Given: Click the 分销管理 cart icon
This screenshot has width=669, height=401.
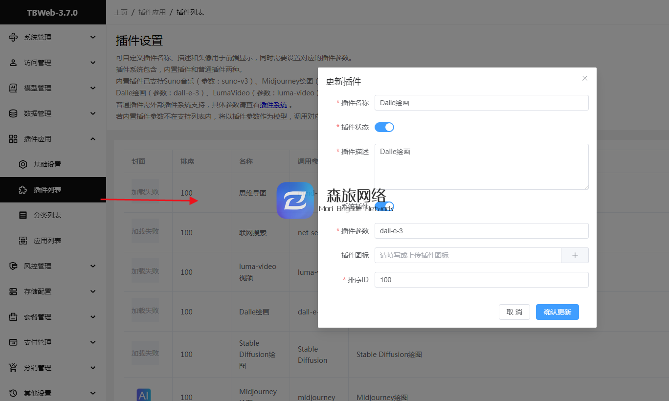Looking at the screenshot, I should click(14, 368).
